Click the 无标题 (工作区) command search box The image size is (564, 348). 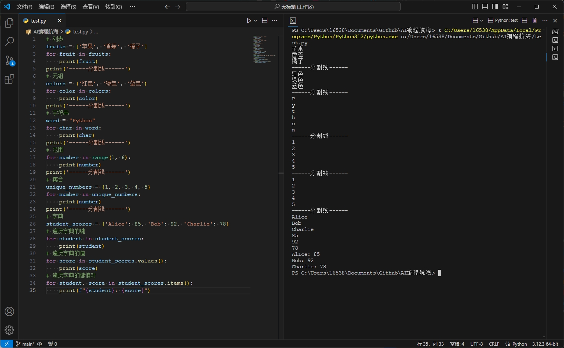pos(293,7)
